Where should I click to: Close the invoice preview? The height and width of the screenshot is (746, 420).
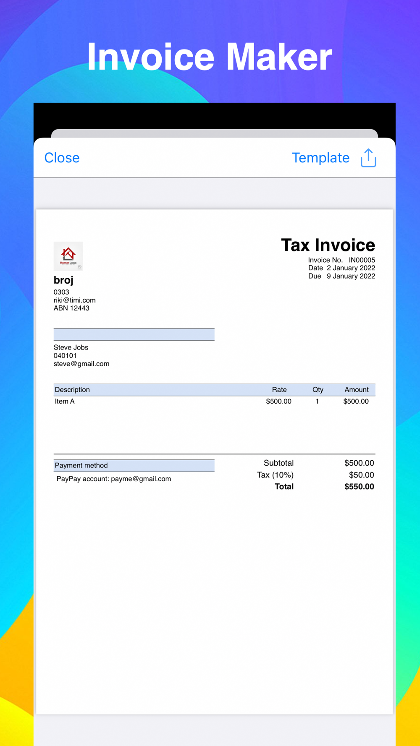62,158
